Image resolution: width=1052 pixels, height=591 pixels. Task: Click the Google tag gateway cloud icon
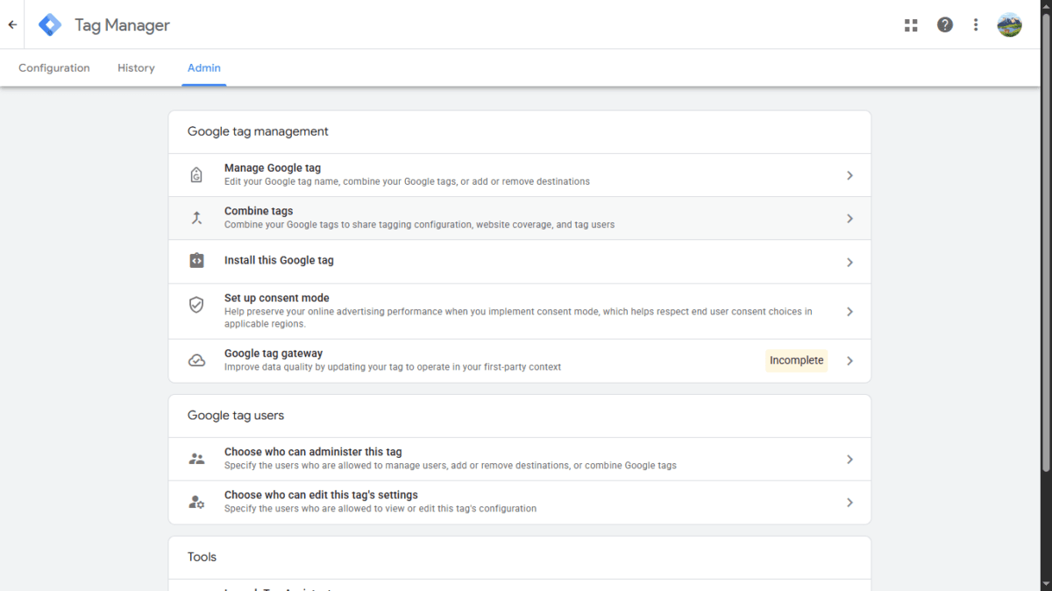pos(196,360)
